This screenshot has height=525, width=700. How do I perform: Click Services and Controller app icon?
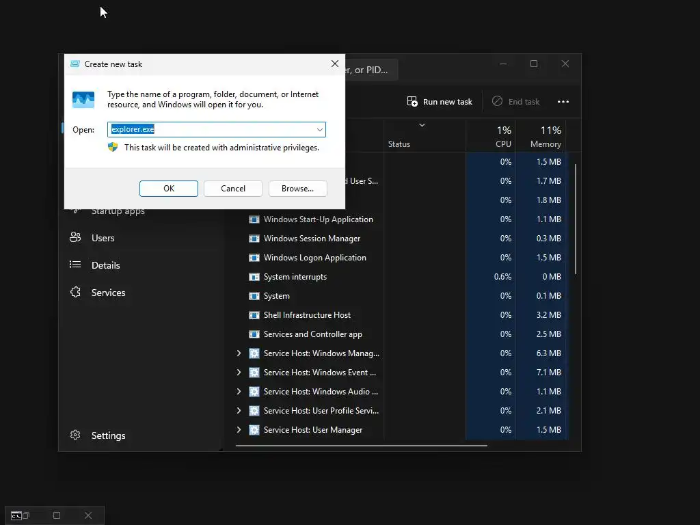click(x=254, y=334)
